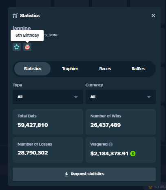The width and height of the screenshot is (166, 190).
Task: Select the Statistics tab
Action: [x=33, y=69]
